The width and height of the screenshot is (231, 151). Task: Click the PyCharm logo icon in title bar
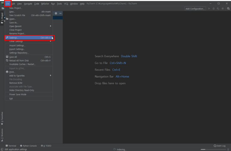click(2, 4)
